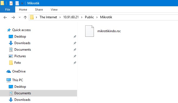This screenshot has width=178, height=103.
Task: Click the folder icon in the title bar
Action: tap(2, 3)
